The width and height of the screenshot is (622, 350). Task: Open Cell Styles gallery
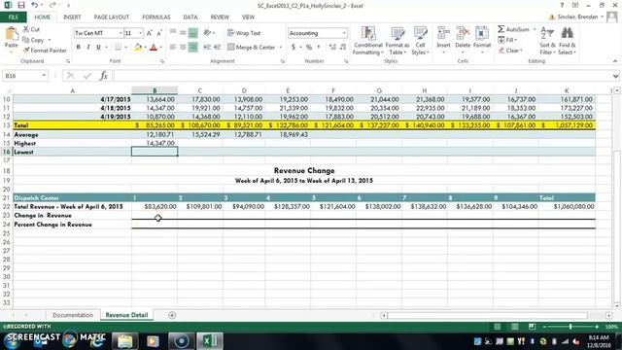coord(420,41)
